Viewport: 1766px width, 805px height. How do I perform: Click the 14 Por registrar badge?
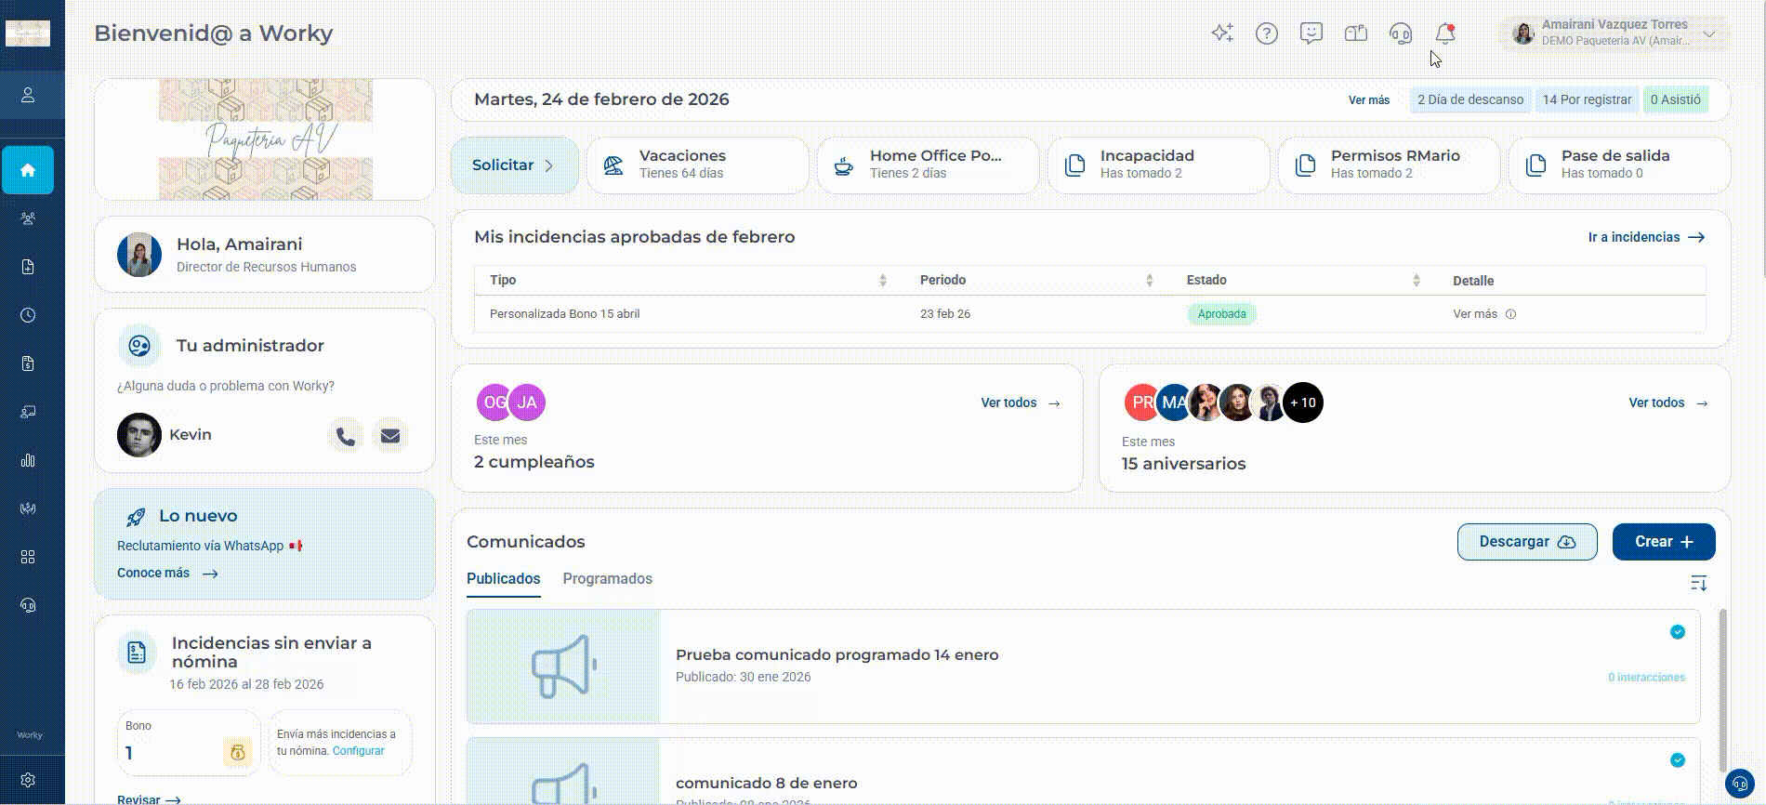(x=1587, y=99)
